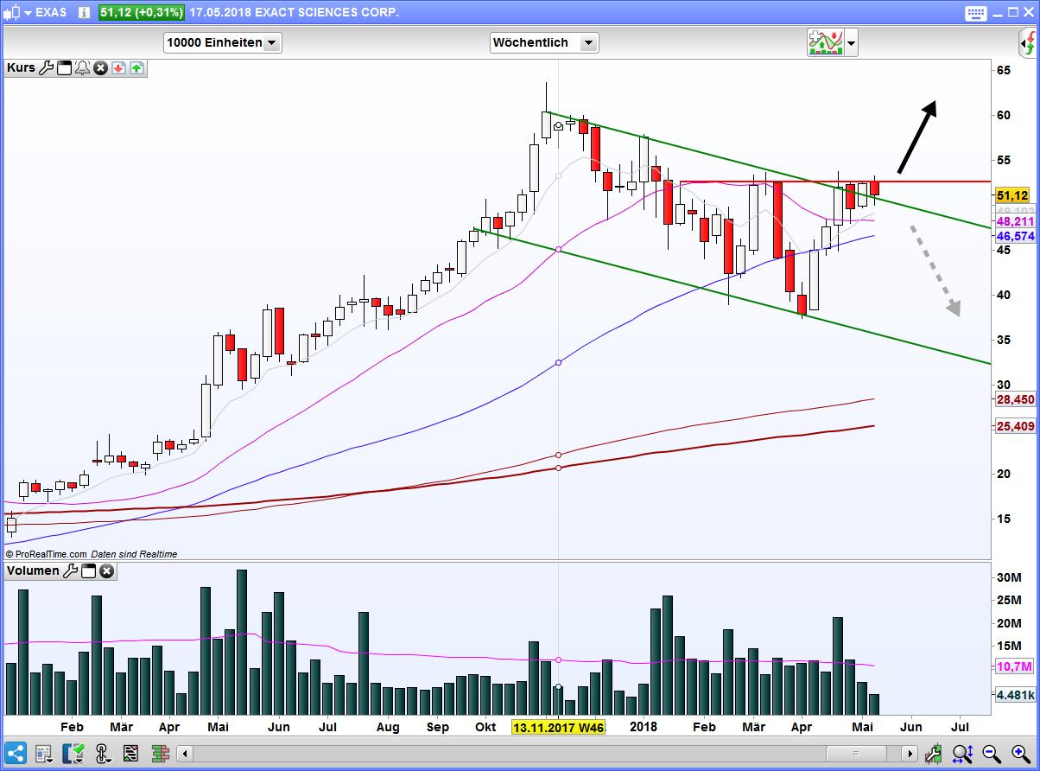Click the share icon in bottom toolbar
This screenshot has height=771, width=1040.
(x=16, y=752)
